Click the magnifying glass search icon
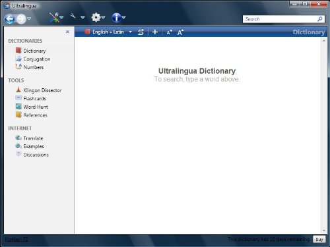The height and width of the screenshot is (247, 330). click(x=320, y=19)
